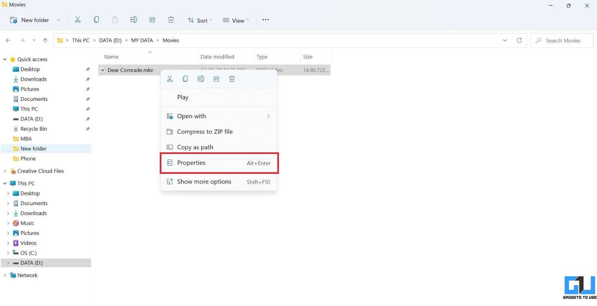The image size is (597, 306).
Task: Click the Rename icon in the context menu
Action: (201, 79)
